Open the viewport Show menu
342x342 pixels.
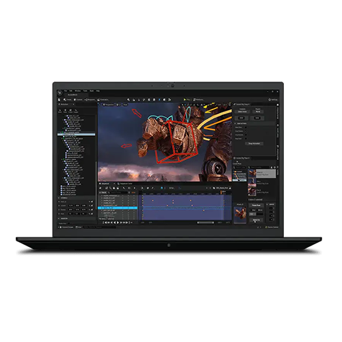tap(125, 105)
